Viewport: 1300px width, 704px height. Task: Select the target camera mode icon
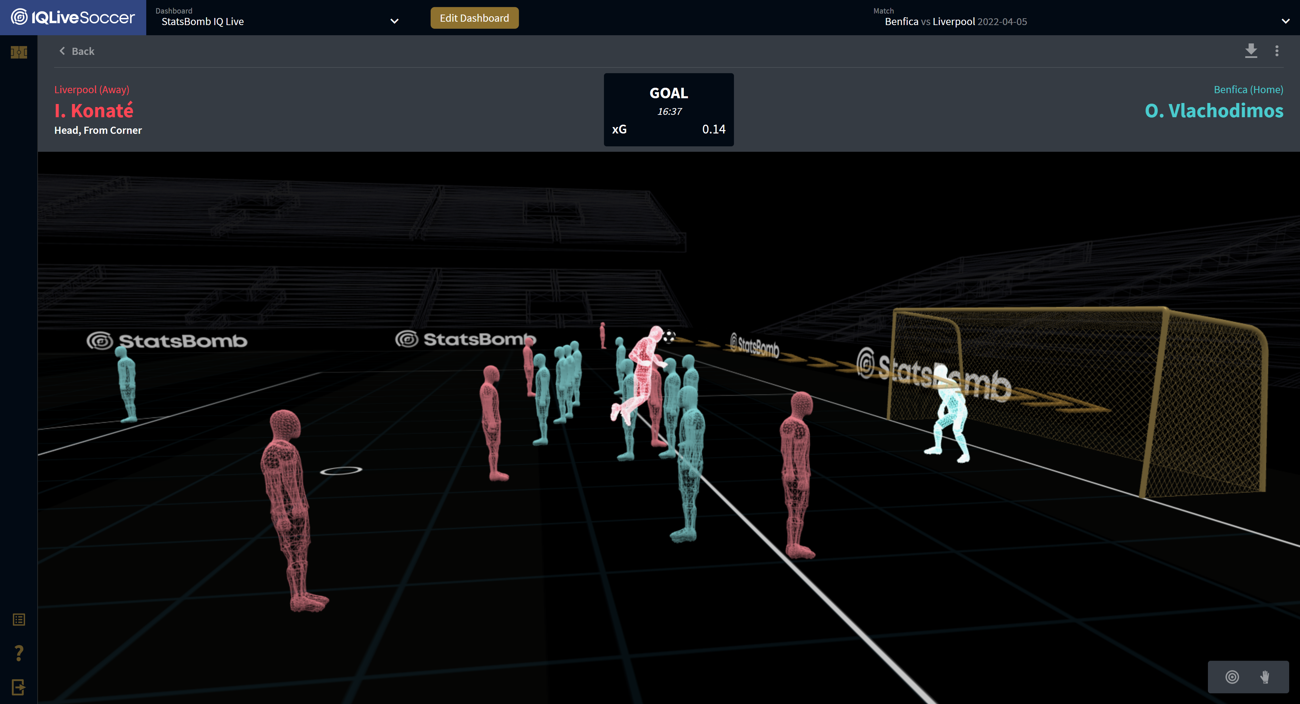coord(1232,677)
